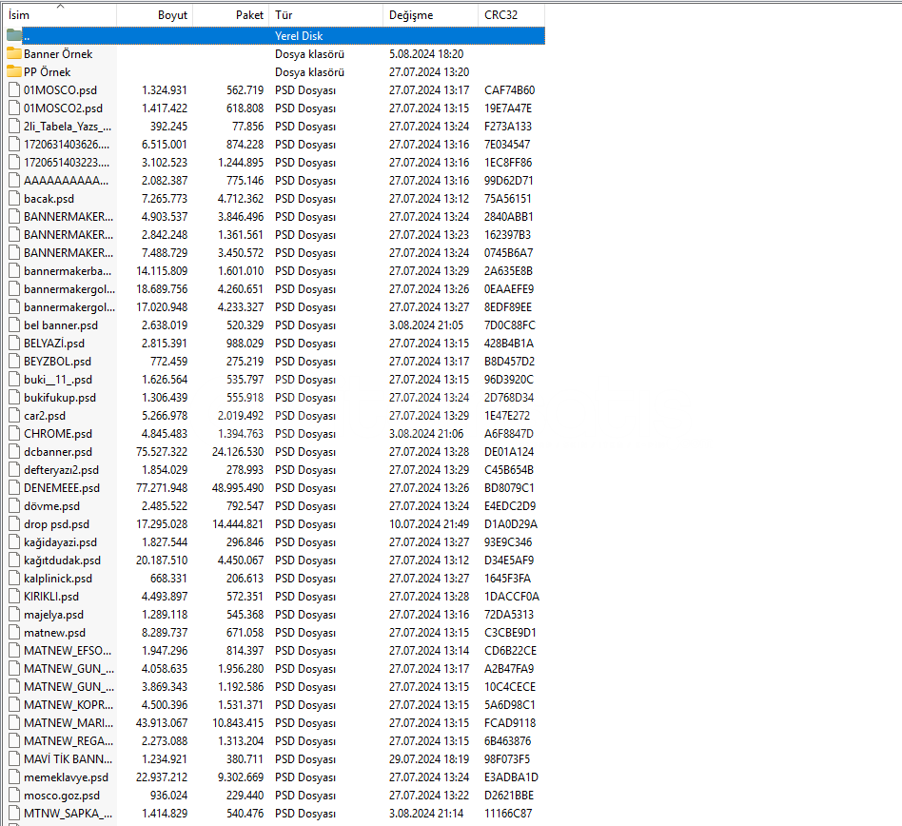Viewport: 902px width, 826px height.
Task: Click the file icon of memeklavye.psd
Action: (x=14, y=777)
